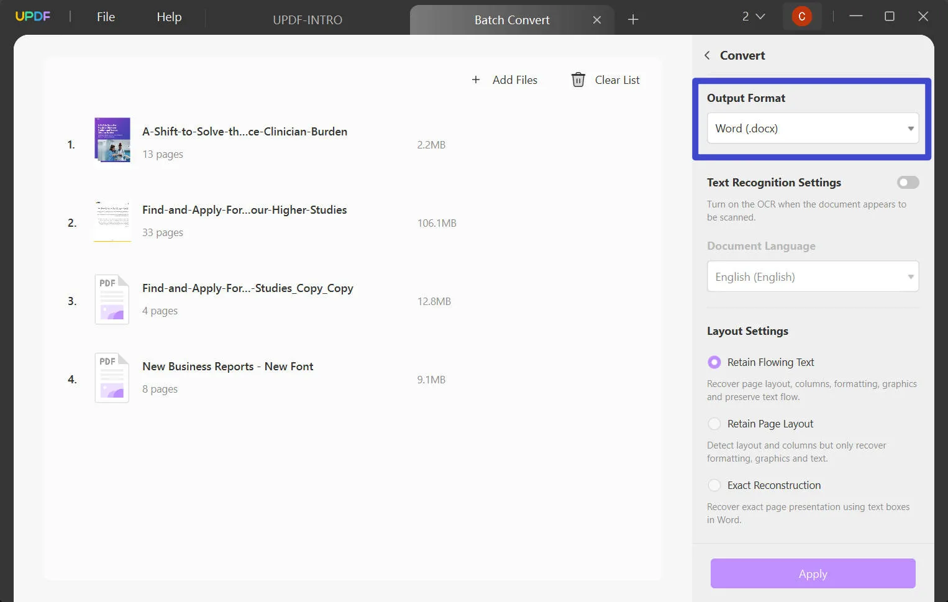Click the UPDF logo

pos(32,16)
